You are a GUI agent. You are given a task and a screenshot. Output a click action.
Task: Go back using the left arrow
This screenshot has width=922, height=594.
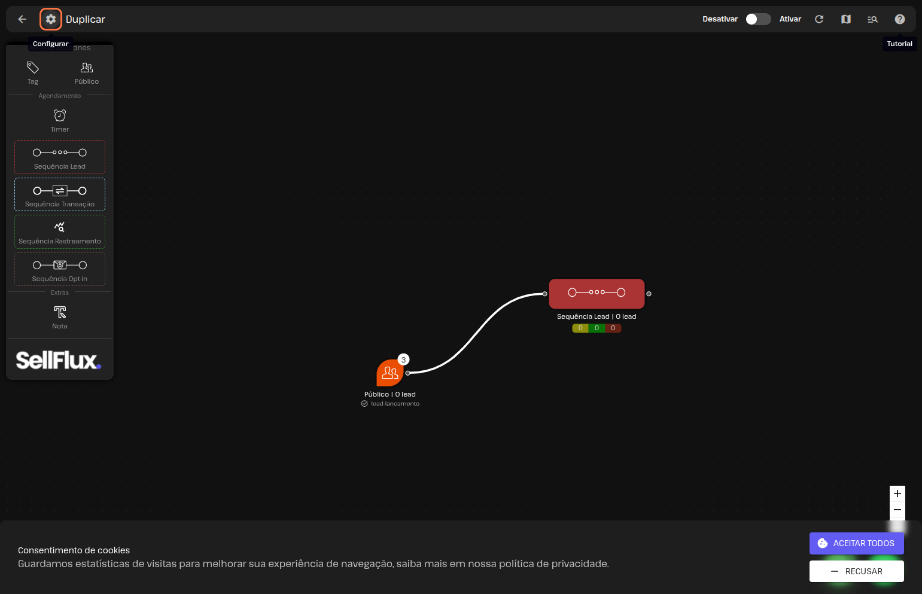point(22,19)
